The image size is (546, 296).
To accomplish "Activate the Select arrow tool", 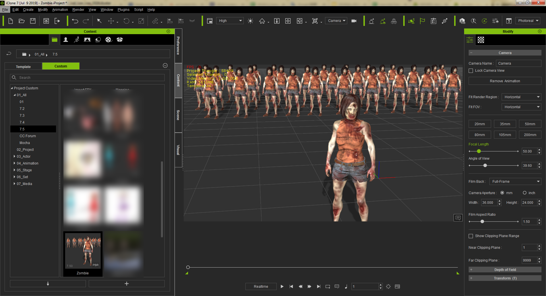I will click(x=99, y=21).
